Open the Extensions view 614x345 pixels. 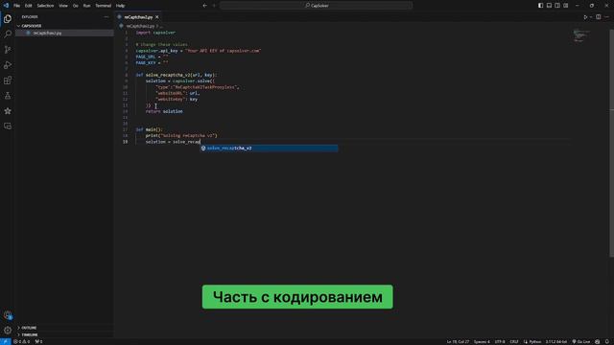[x=8, y=80]
